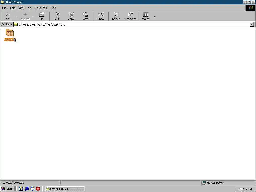Change layout with the Views icon
The height and width of the screenshot is (192, 256).
tap(146, 16)
